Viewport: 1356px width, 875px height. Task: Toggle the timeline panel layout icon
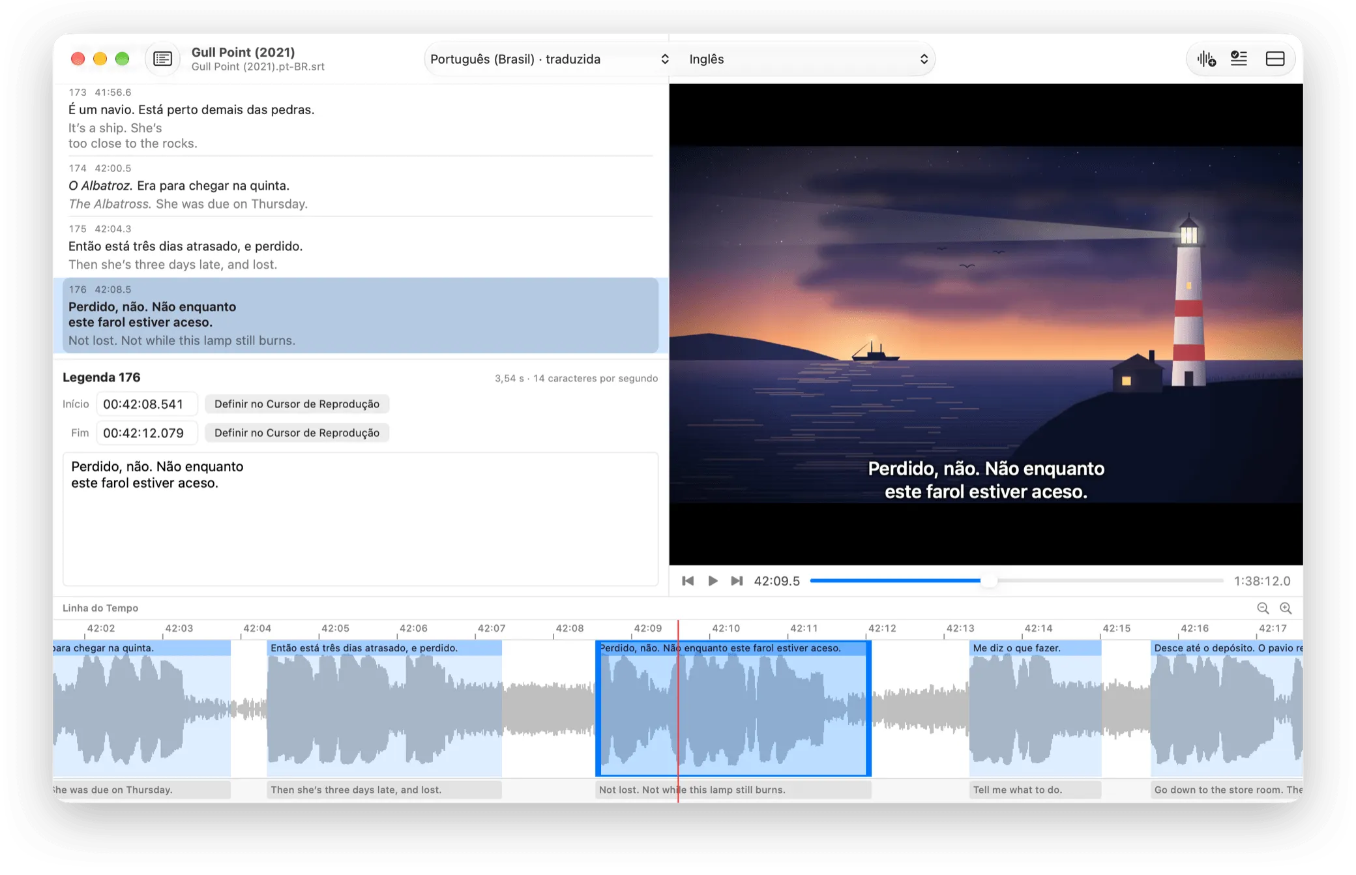pyautogui.click(x=1275, y=59)
